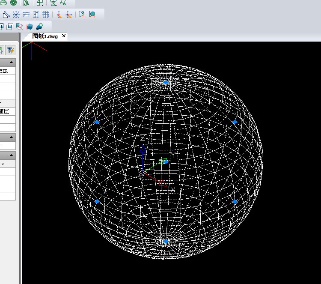
Task: Click the properties field ending in re
Action: (x=8, y=164)
